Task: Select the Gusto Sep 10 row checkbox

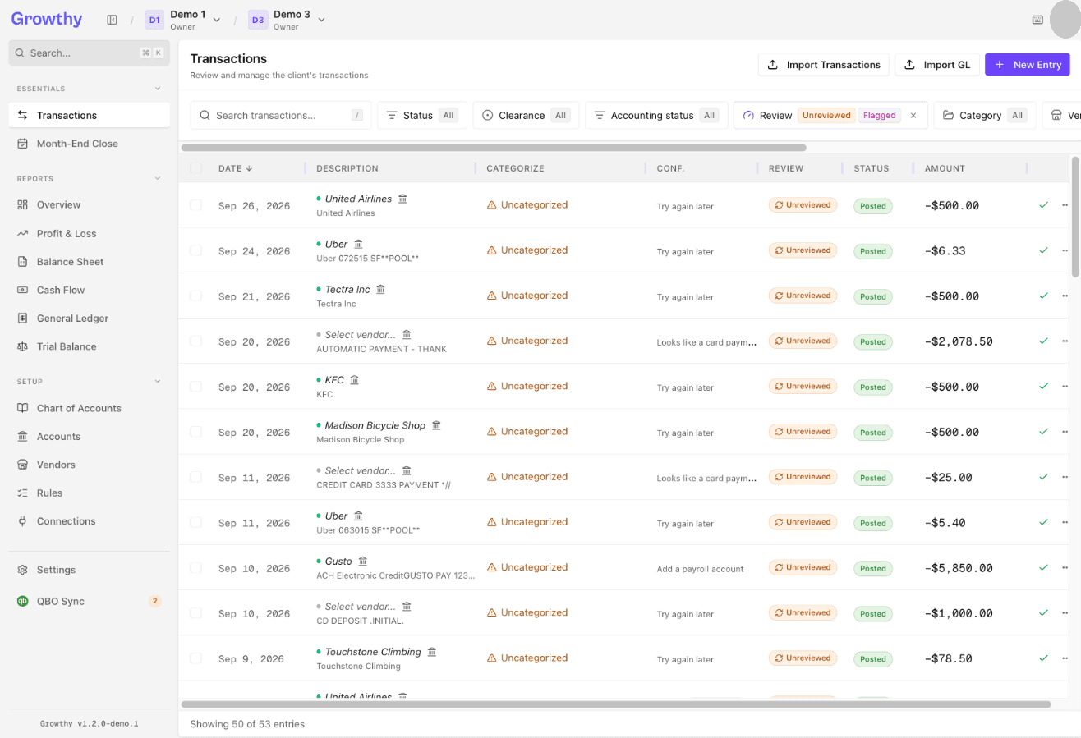Action: (195, 567)
